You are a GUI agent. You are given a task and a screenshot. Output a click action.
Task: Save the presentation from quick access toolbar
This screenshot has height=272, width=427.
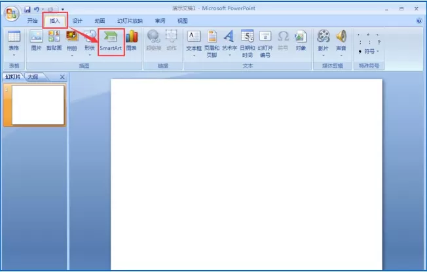click(28, 10)
